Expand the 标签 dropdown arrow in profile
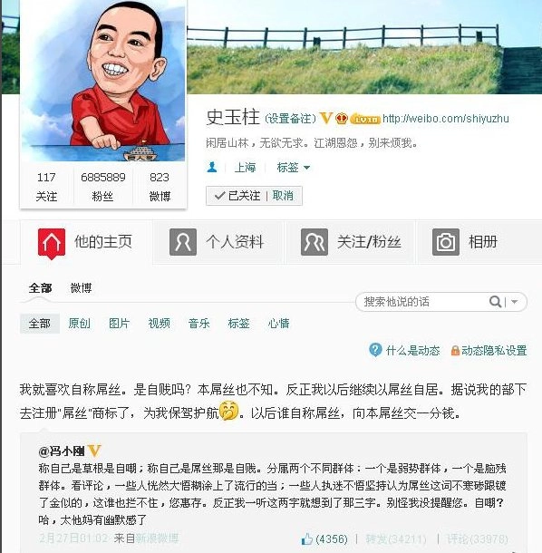 306,168
